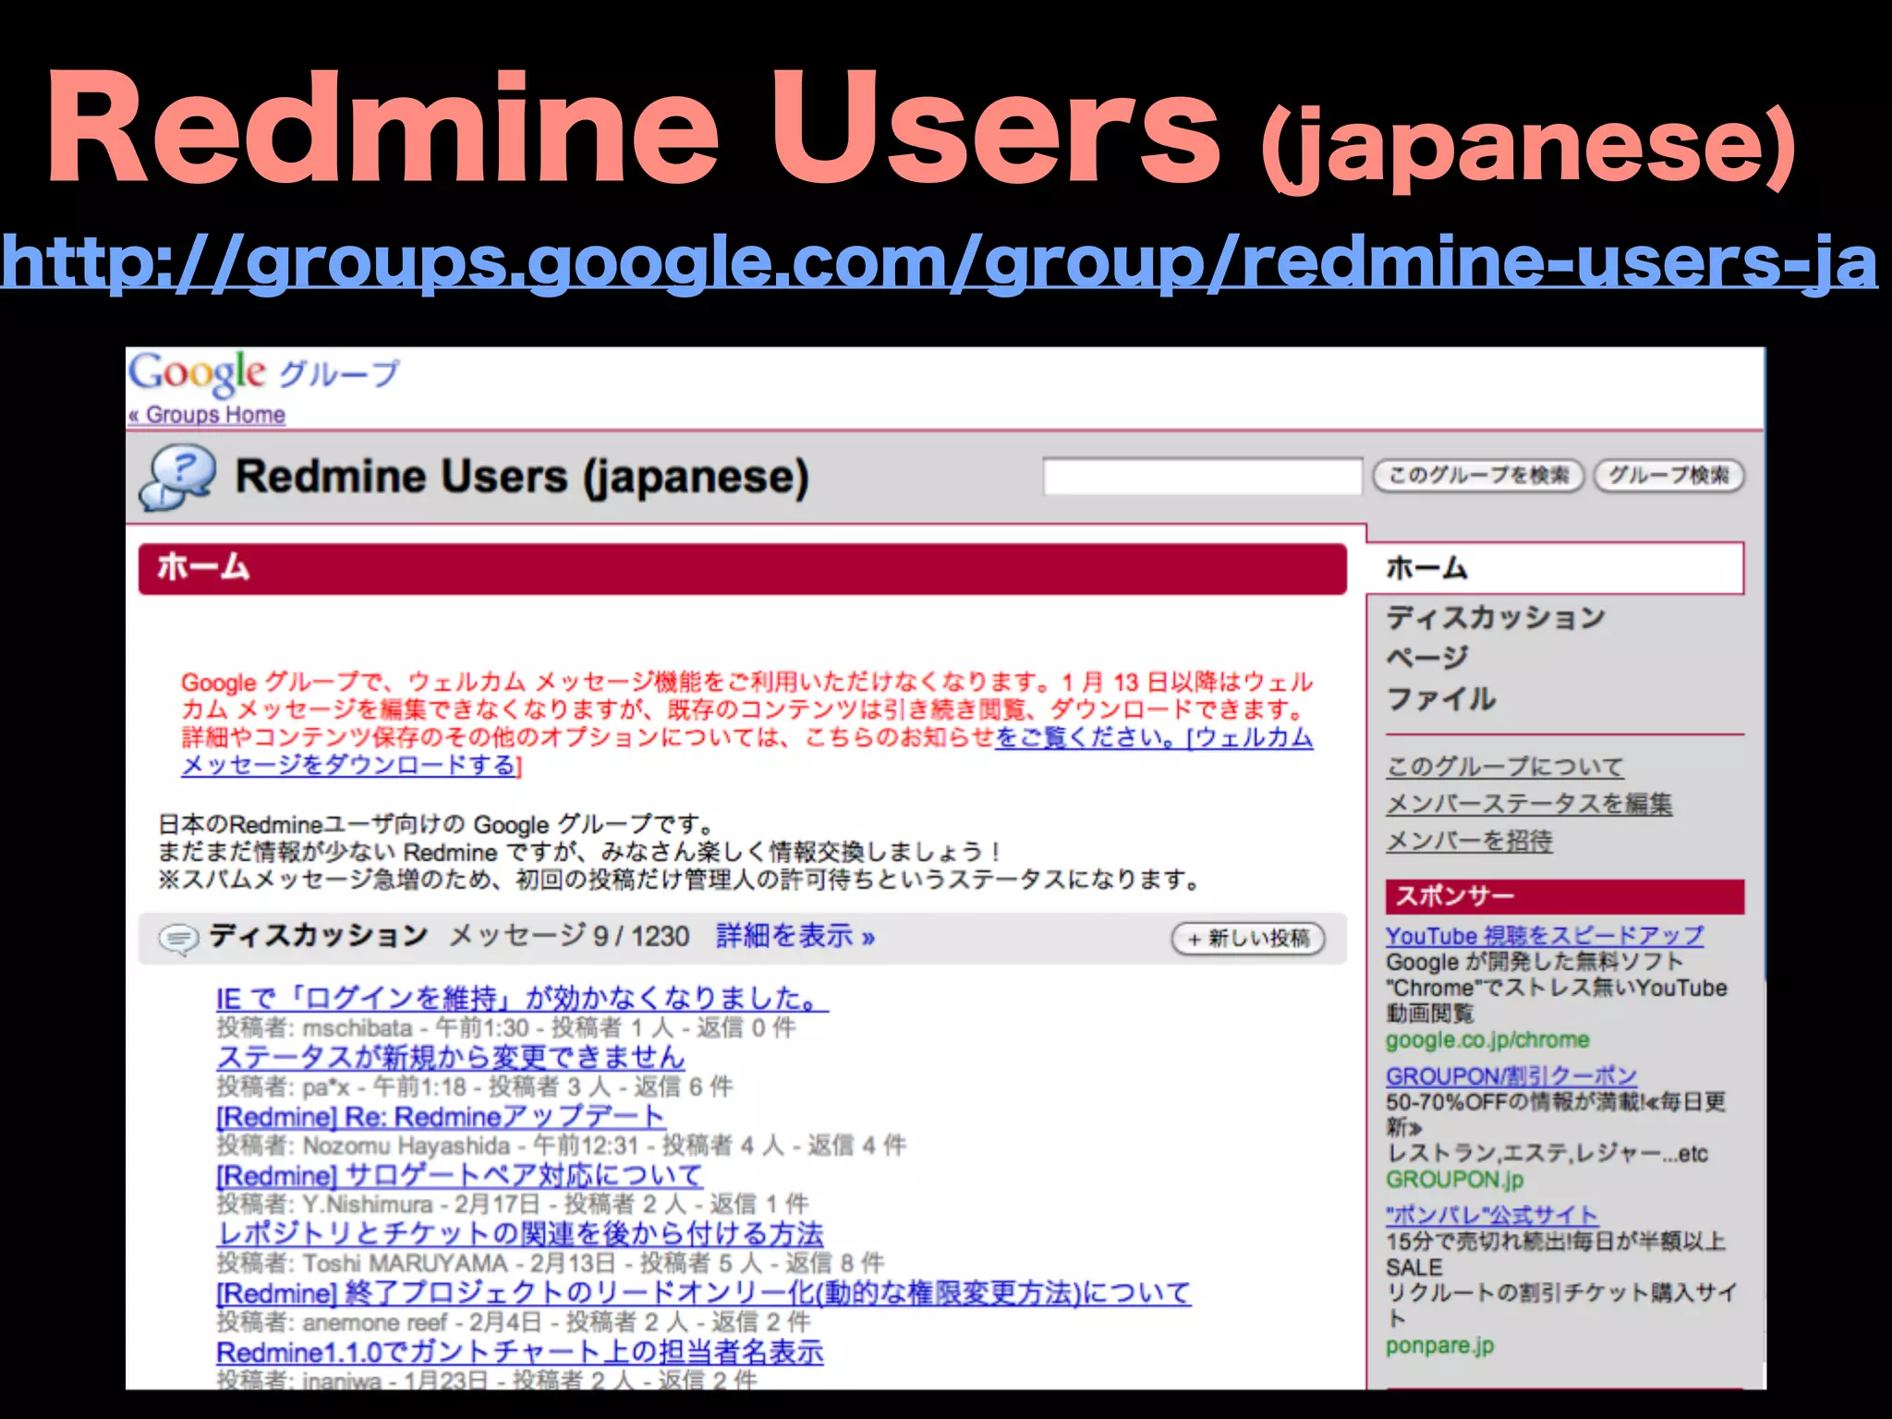Viewport: 1892px width, 1419px height.
Task: Click poster line 投稿者: anemone reef
Action: (514, 1323)
